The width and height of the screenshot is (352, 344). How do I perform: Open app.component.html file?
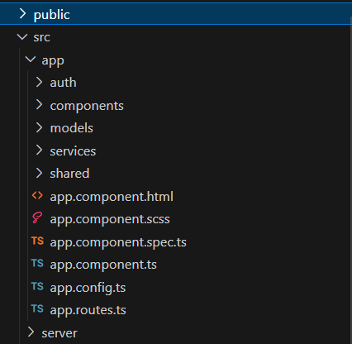(x=176, y=196)
